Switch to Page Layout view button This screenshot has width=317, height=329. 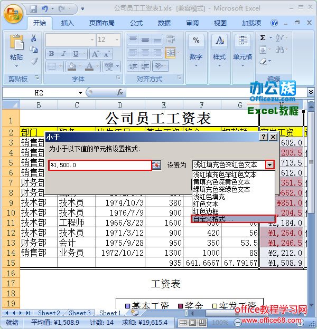192,322
